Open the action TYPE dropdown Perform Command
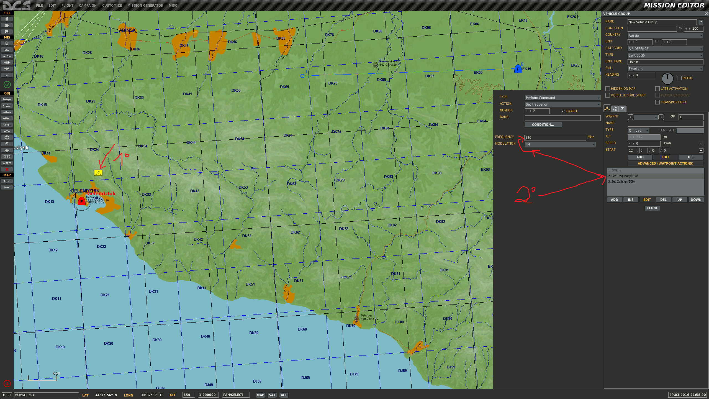The height and width of the screenshot is (399, 709). click(562, 98)
